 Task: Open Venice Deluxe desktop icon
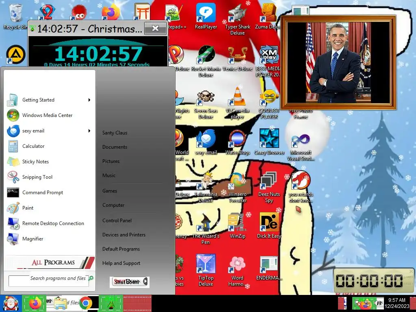[237, 58]
